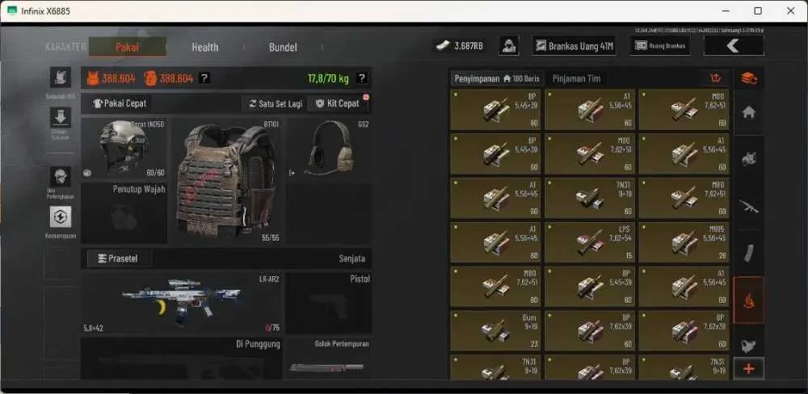Image resolution: width=808 pixels, height=394 pixels.
Task: Click the 5,8×42 caliber label on the rifle
Action: [93, 328]
